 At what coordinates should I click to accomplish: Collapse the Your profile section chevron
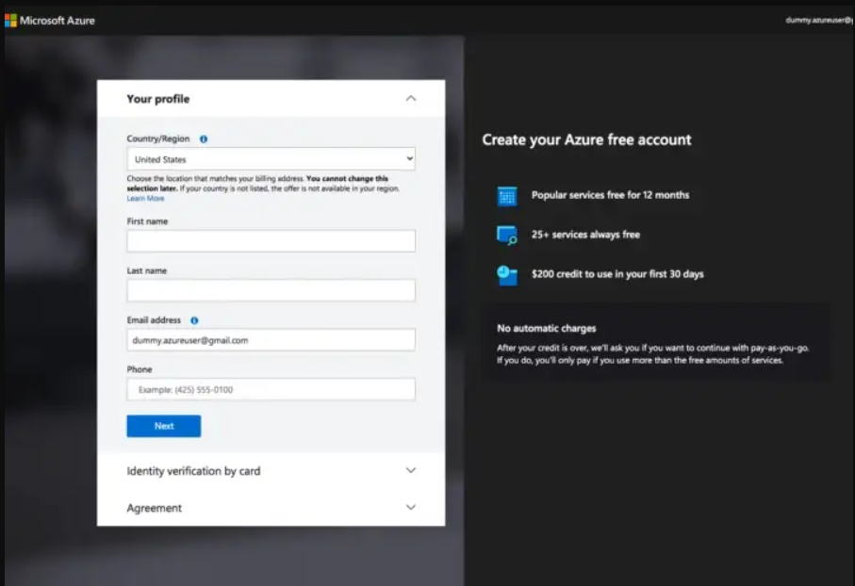point(410,98)
